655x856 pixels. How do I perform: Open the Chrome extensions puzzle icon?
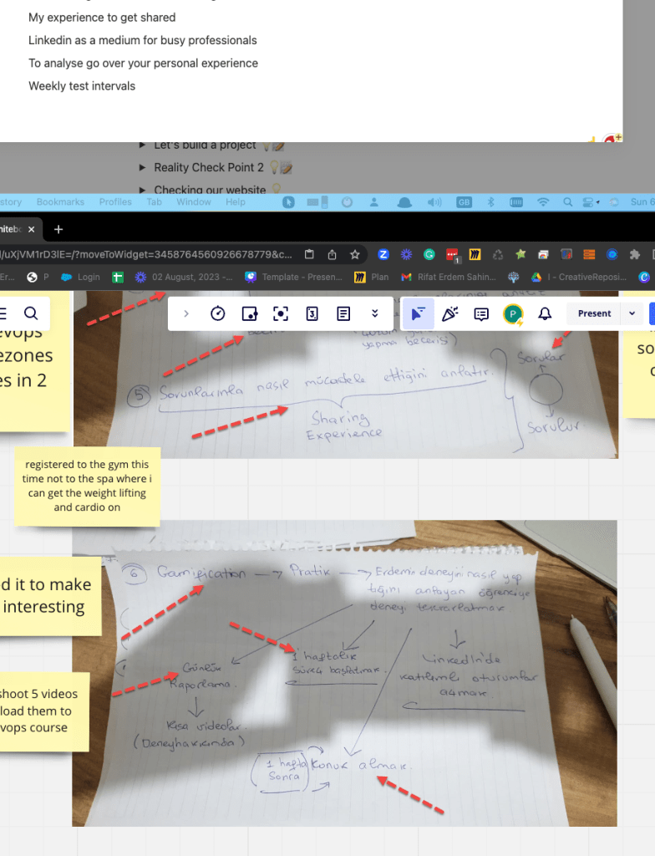pyautogui.click(x=634, y=254)
